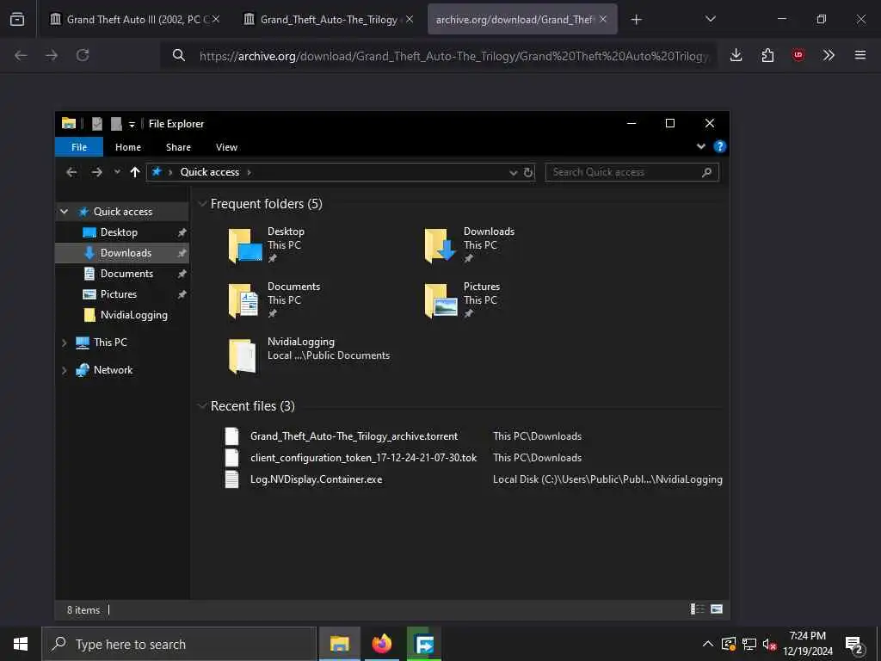Viewport: 881px width, 661px height.
Task: Show more browser toolbar tools
Action: [829, 55]
